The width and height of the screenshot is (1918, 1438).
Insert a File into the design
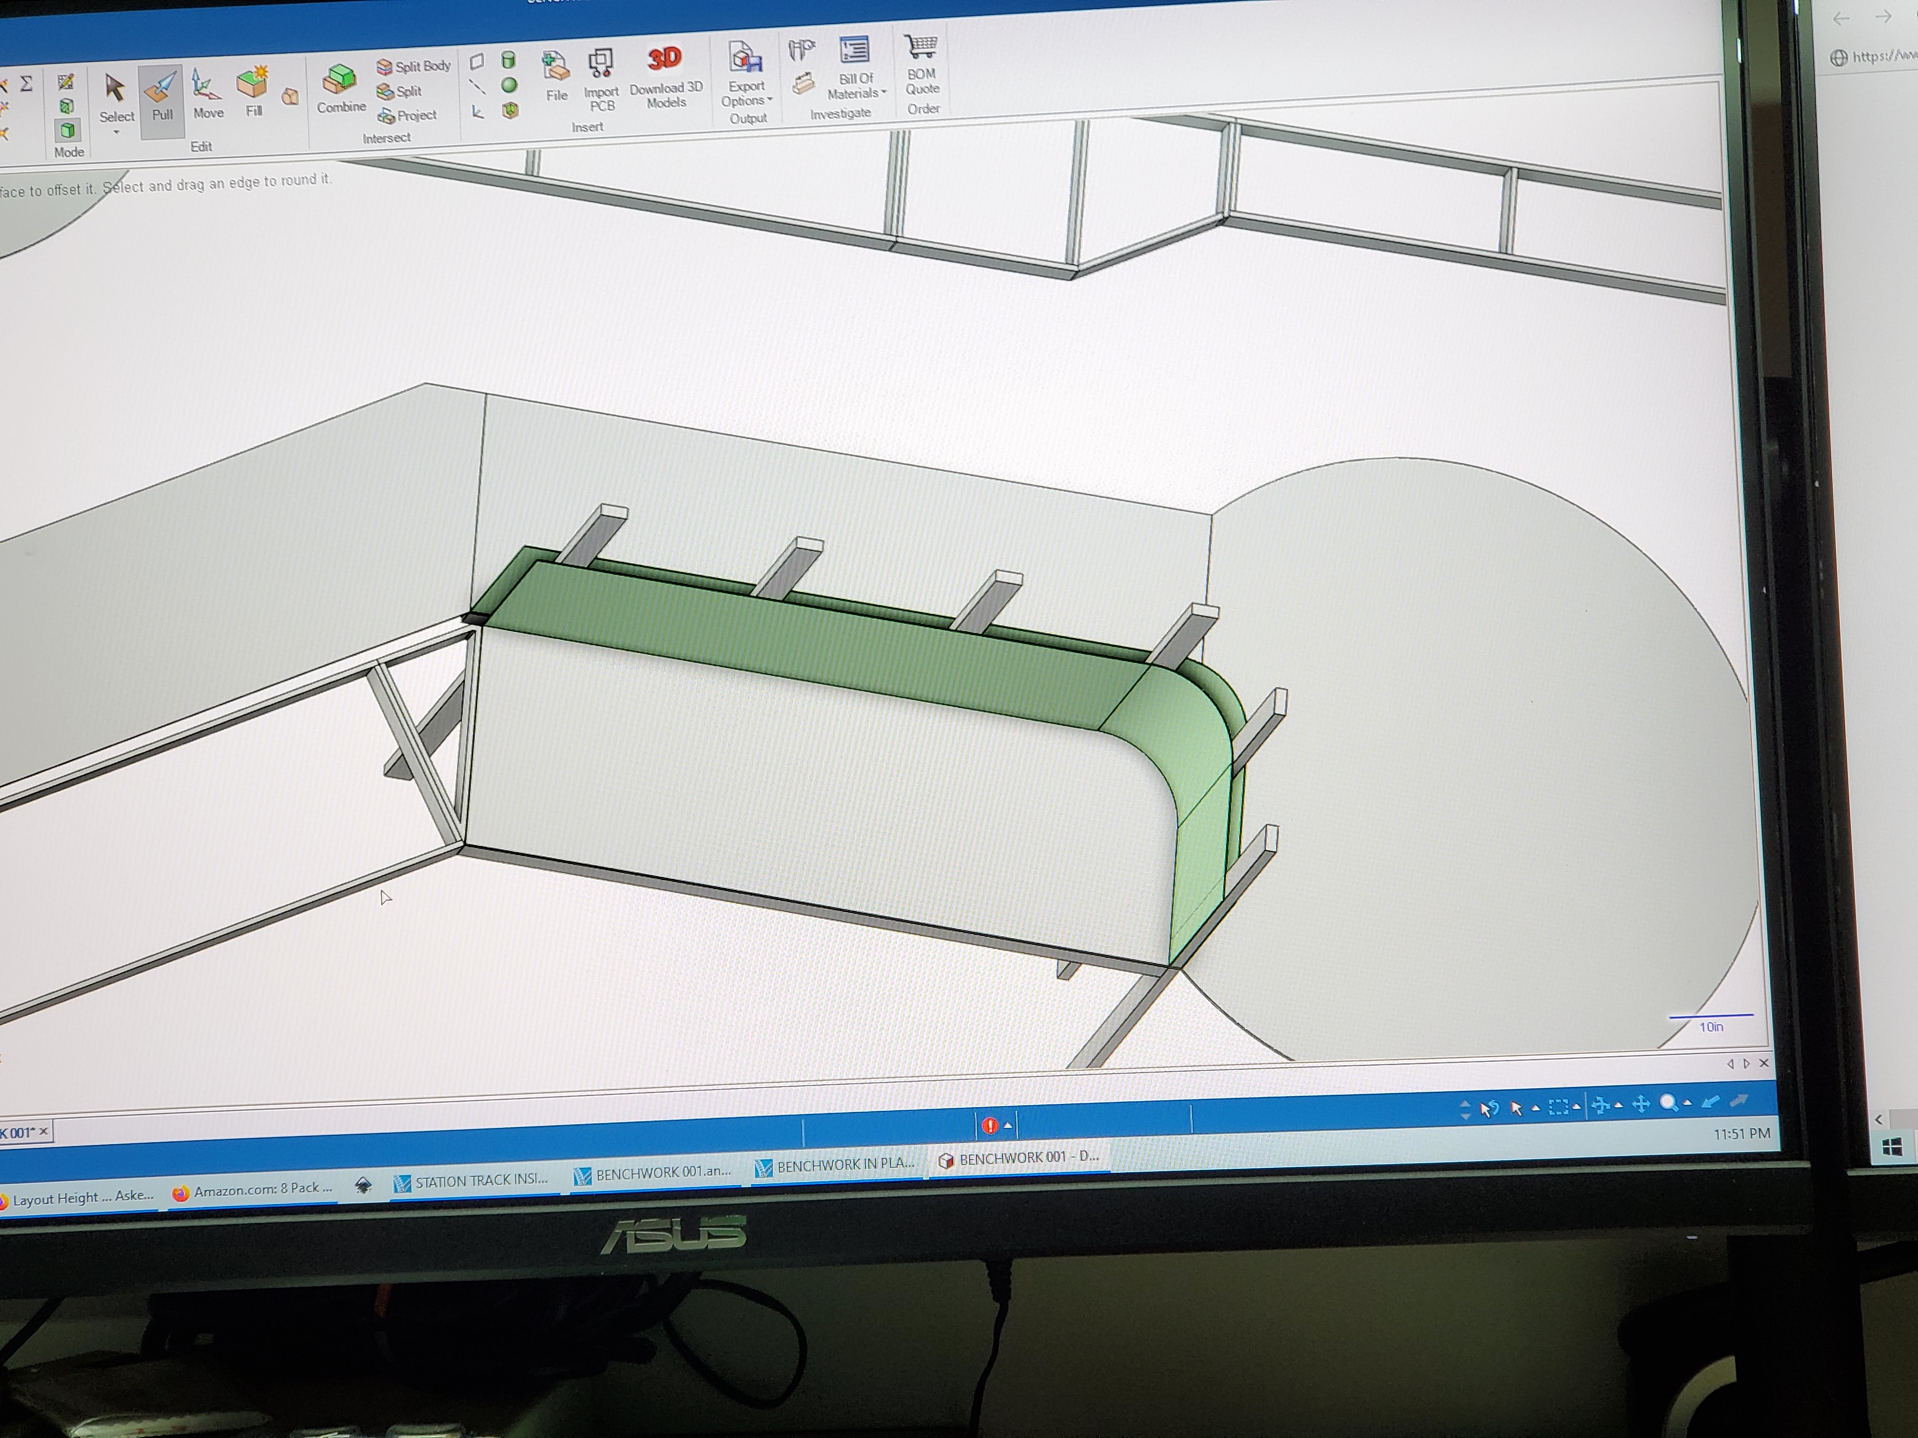(x=556, y=76)
